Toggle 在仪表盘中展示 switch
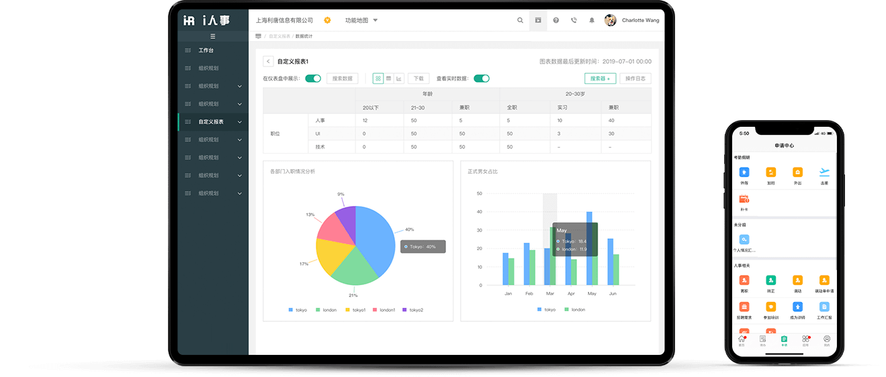This screenshot has height=377, width=886. point(313,78)
